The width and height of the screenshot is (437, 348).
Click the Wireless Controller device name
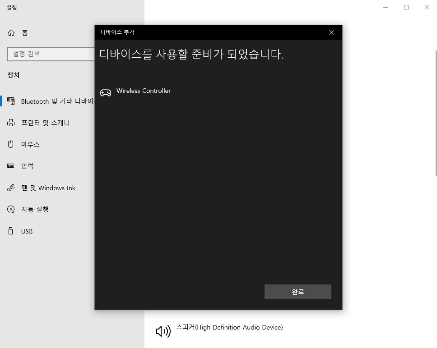(144, 91)
